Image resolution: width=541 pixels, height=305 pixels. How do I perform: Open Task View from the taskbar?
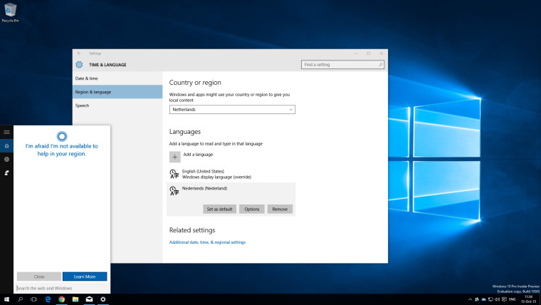34,299
